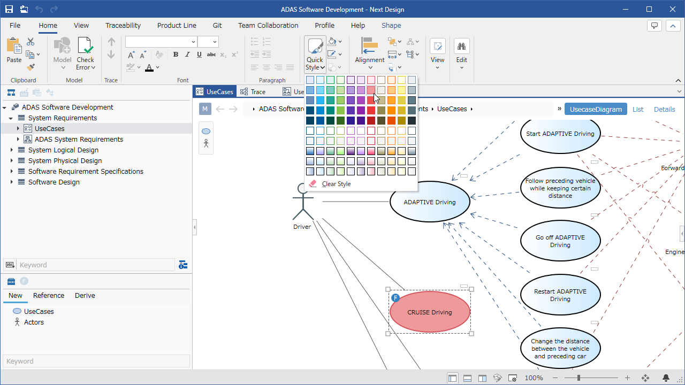Toggle Subscript formatting
The height and width of the screenshot is (385, 685).
click(x=223, y=55)
